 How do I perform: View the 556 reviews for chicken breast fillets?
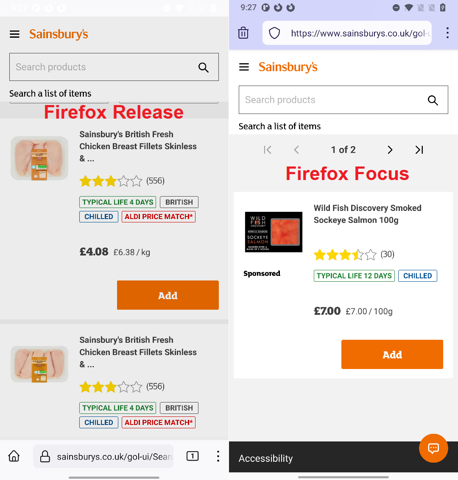pyautogui.click(x=155, y=181)
